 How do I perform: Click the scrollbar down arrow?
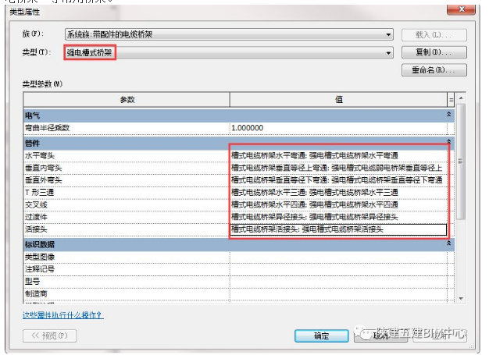point(461,299)
